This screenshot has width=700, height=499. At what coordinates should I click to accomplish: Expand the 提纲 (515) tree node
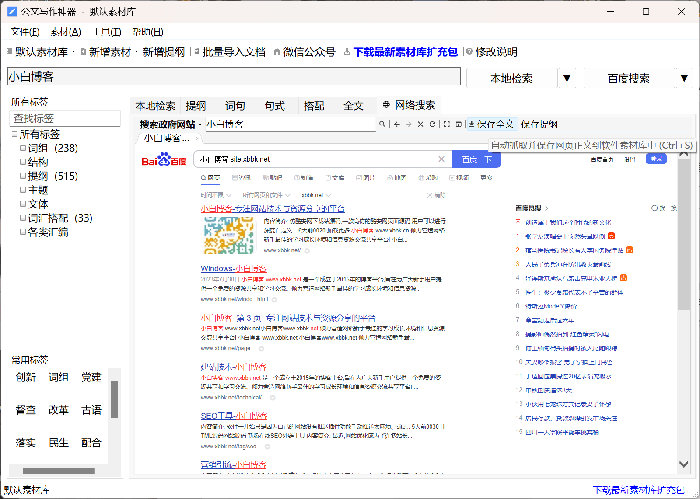coord(23,176)
